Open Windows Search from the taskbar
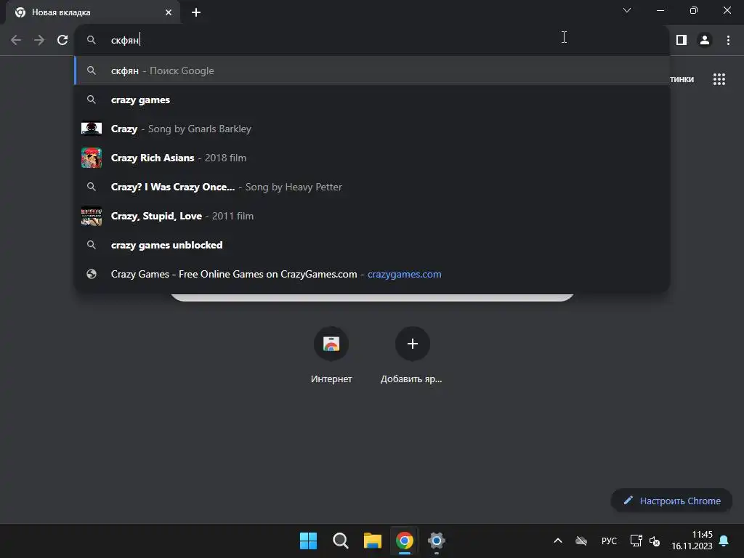This screenshot has height=558, width=744. click(x=340, y=541)
